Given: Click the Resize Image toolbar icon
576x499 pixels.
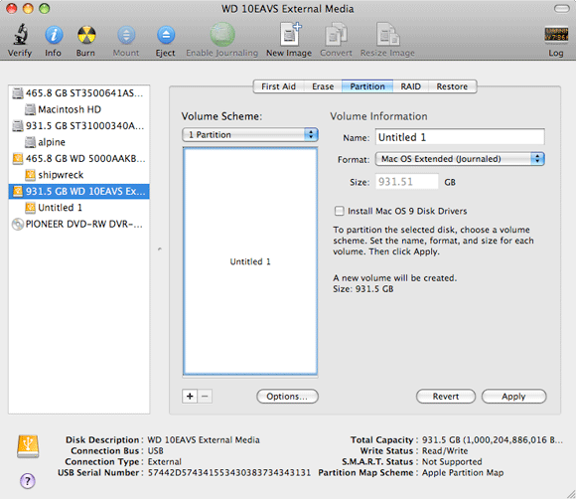Looking at the screenshot, I should (x=388, y=34).
